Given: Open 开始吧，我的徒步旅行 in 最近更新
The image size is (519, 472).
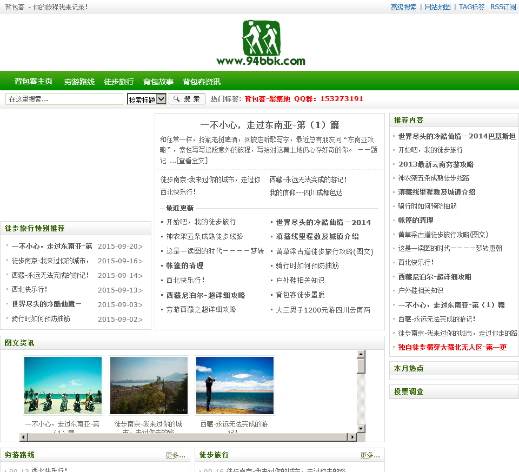Looking at the screenshot, I should pos(201,222).
